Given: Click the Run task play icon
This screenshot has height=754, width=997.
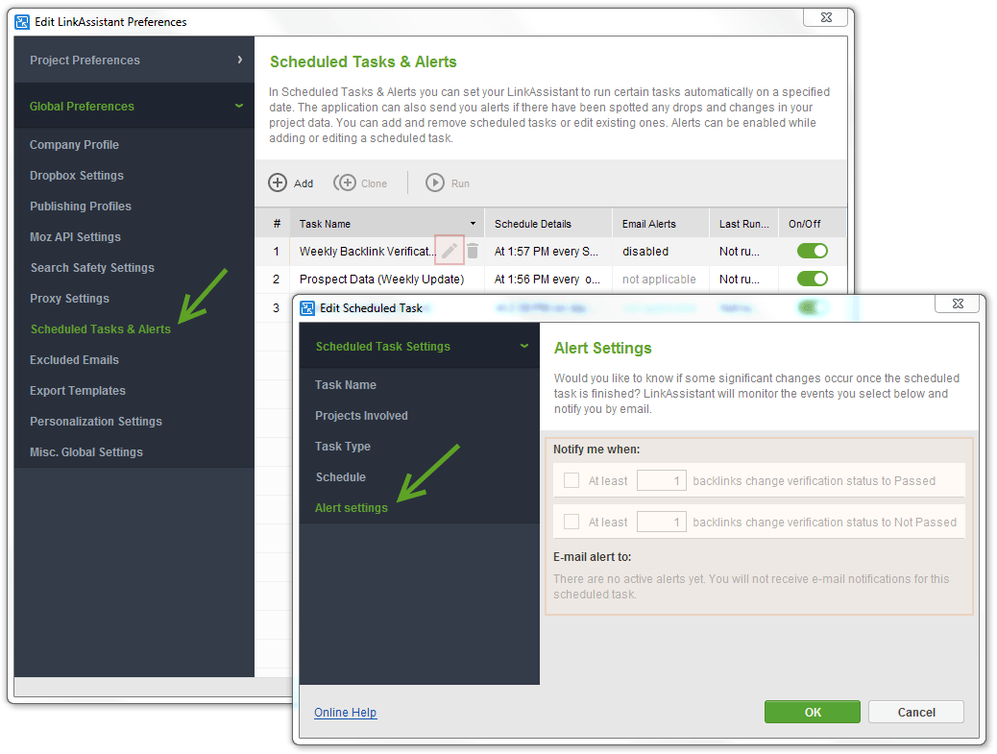Looking at the screenshot, I should tap(435, 183).
